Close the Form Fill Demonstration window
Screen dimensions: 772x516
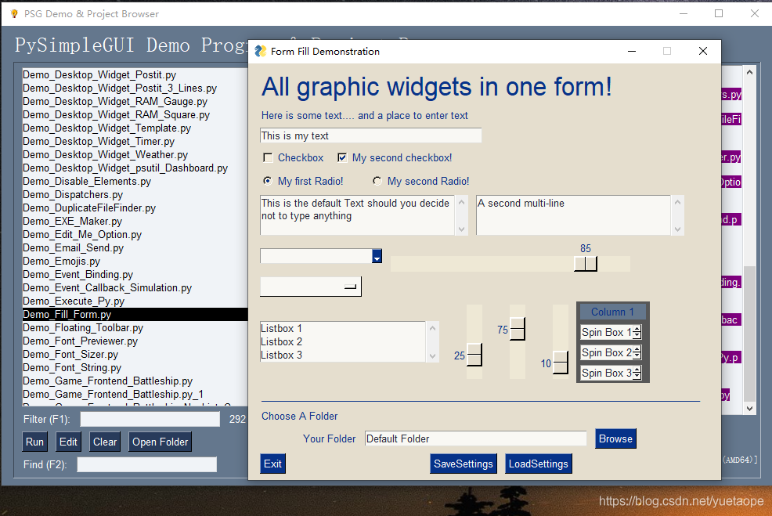(703, 51)
